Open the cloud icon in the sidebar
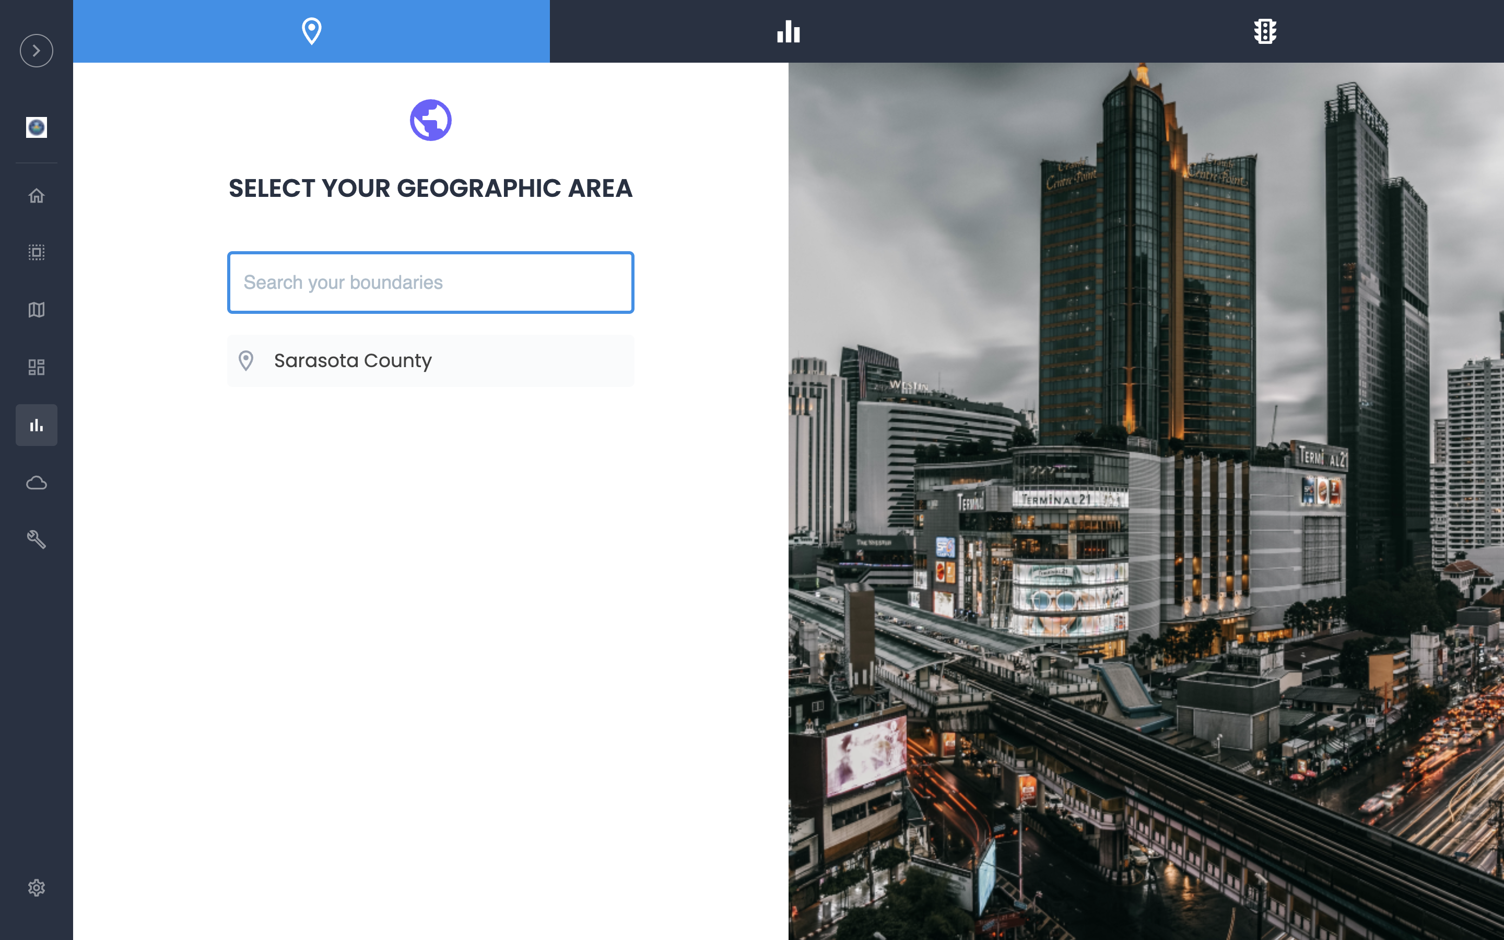The image size is (1504, 940). [36, 483]
